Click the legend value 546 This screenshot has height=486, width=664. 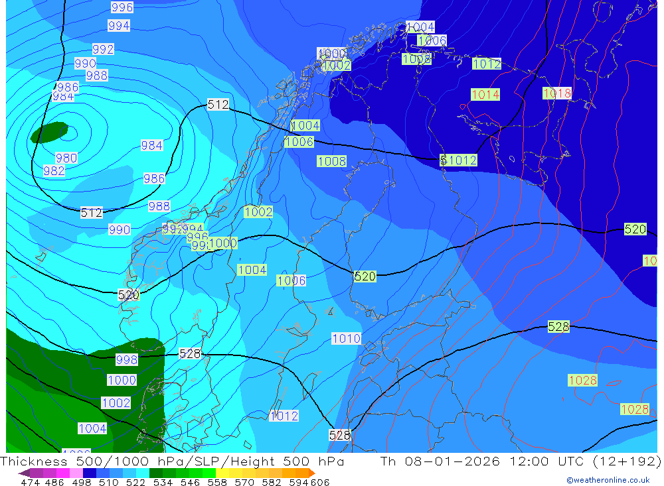pyautogui.click(x=190, y=482)
